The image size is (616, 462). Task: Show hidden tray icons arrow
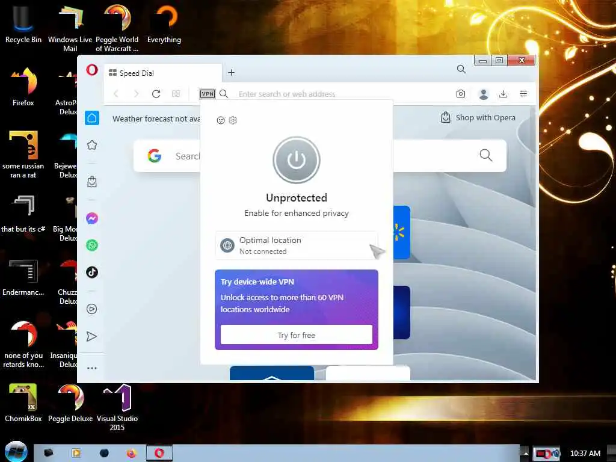pos(525,454)
